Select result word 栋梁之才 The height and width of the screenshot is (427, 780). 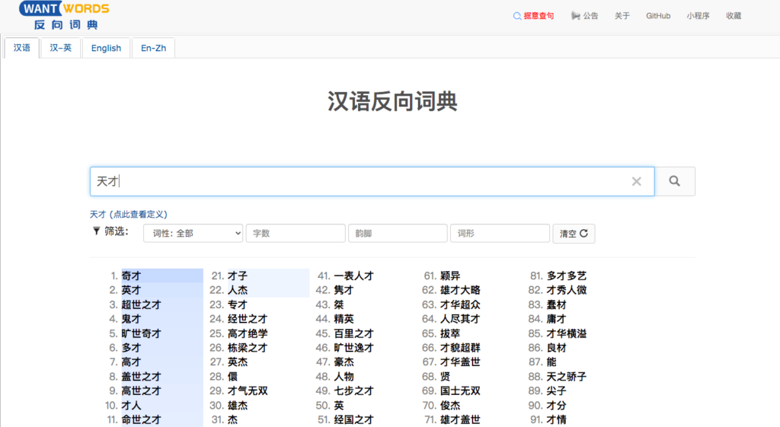coord(248,348)
